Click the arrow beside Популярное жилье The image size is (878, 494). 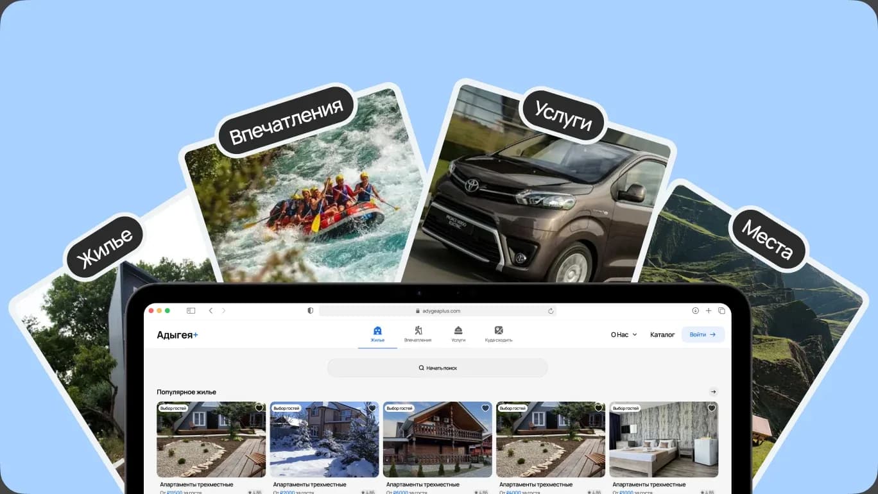pyautogui.click(x=713, y=392)
